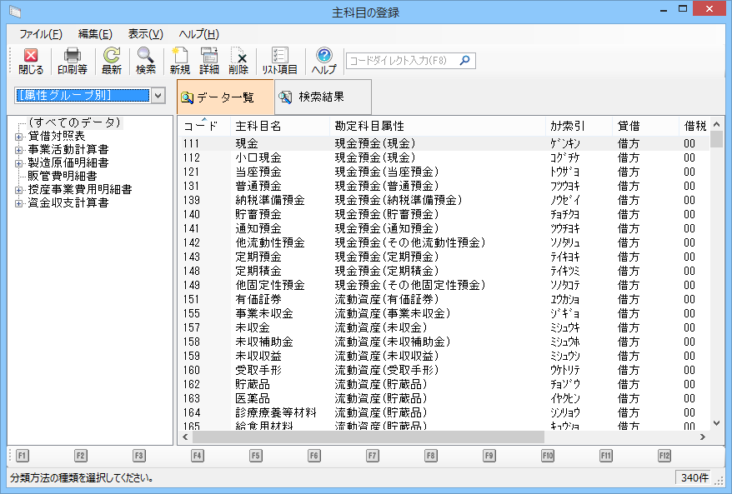The image size is (732, 494).
Task: Expand the 資金収支計算書 tree node
Action: click(x=19, y=203)
